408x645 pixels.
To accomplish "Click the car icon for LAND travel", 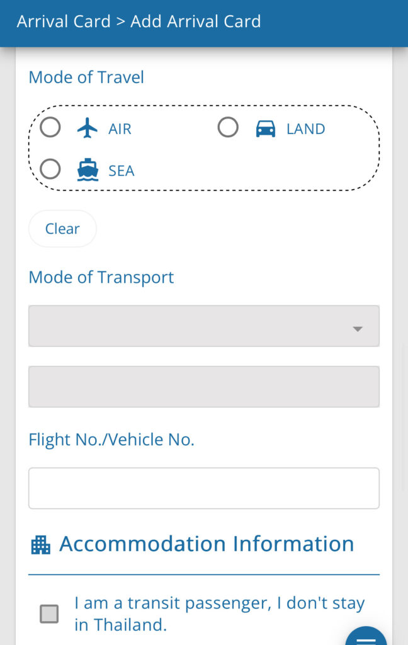I will (x=266, y=128).
